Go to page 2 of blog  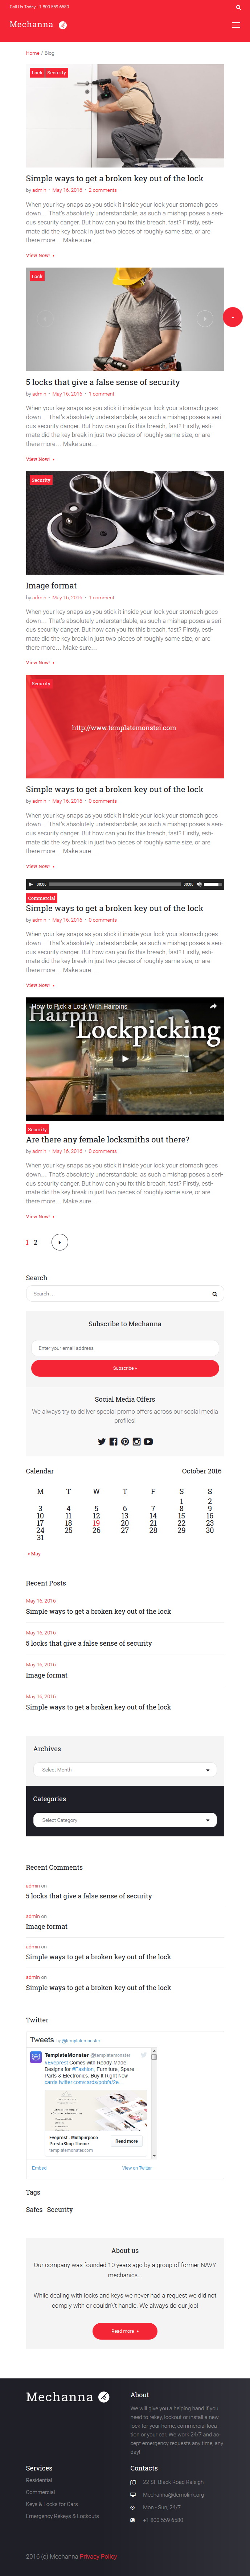[x=35, y=1242]
